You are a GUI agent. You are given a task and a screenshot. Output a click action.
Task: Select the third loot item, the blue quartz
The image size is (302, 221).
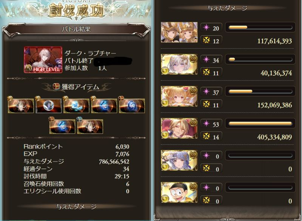pos(76,105)
